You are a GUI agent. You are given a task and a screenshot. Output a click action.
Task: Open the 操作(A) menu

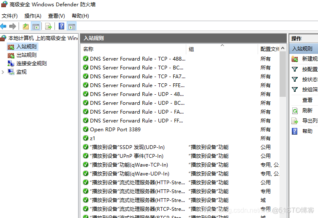point(33,16)
